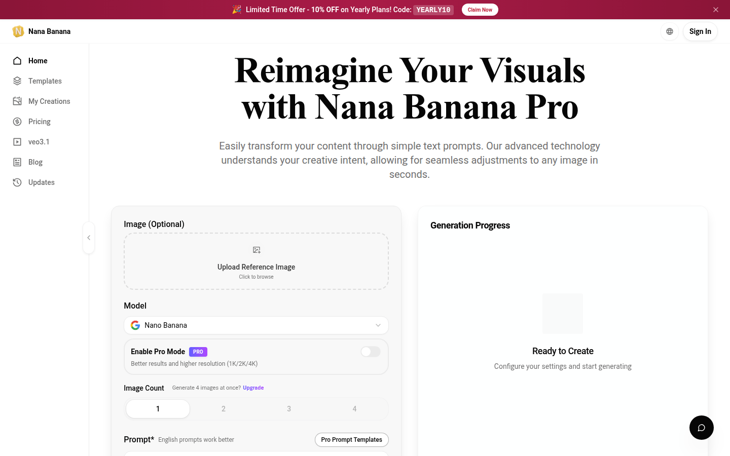
Task: Select image count of 4
Action: pyautogui.click(x=354, y=408)
